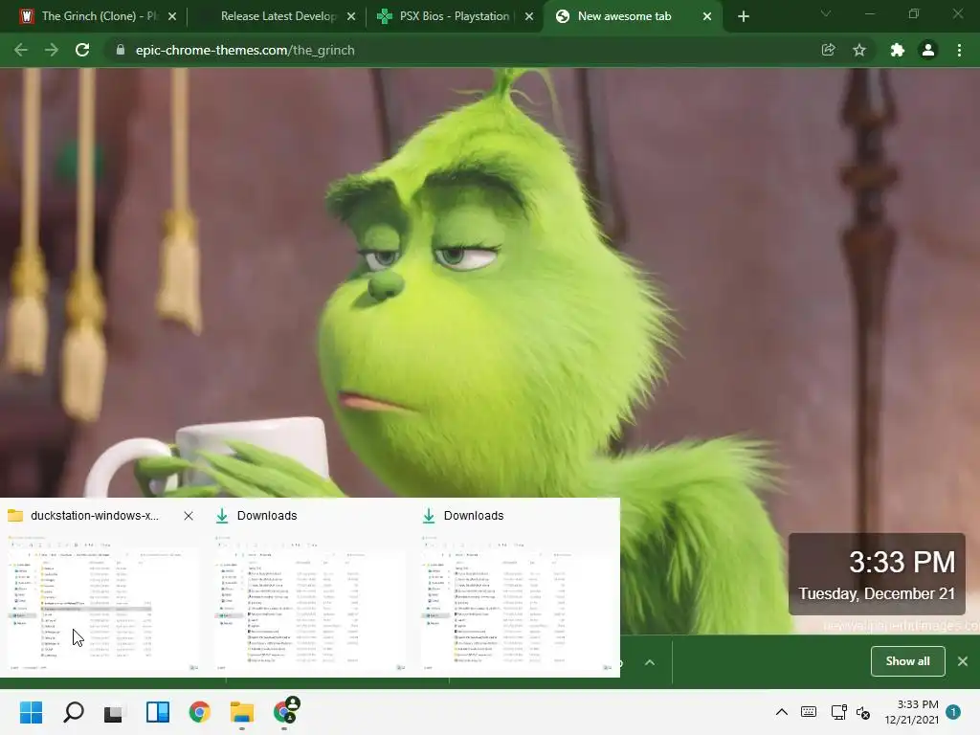Open the Chrome profile menu
Viewport: 980px width, 735px height.
point(928,50)
